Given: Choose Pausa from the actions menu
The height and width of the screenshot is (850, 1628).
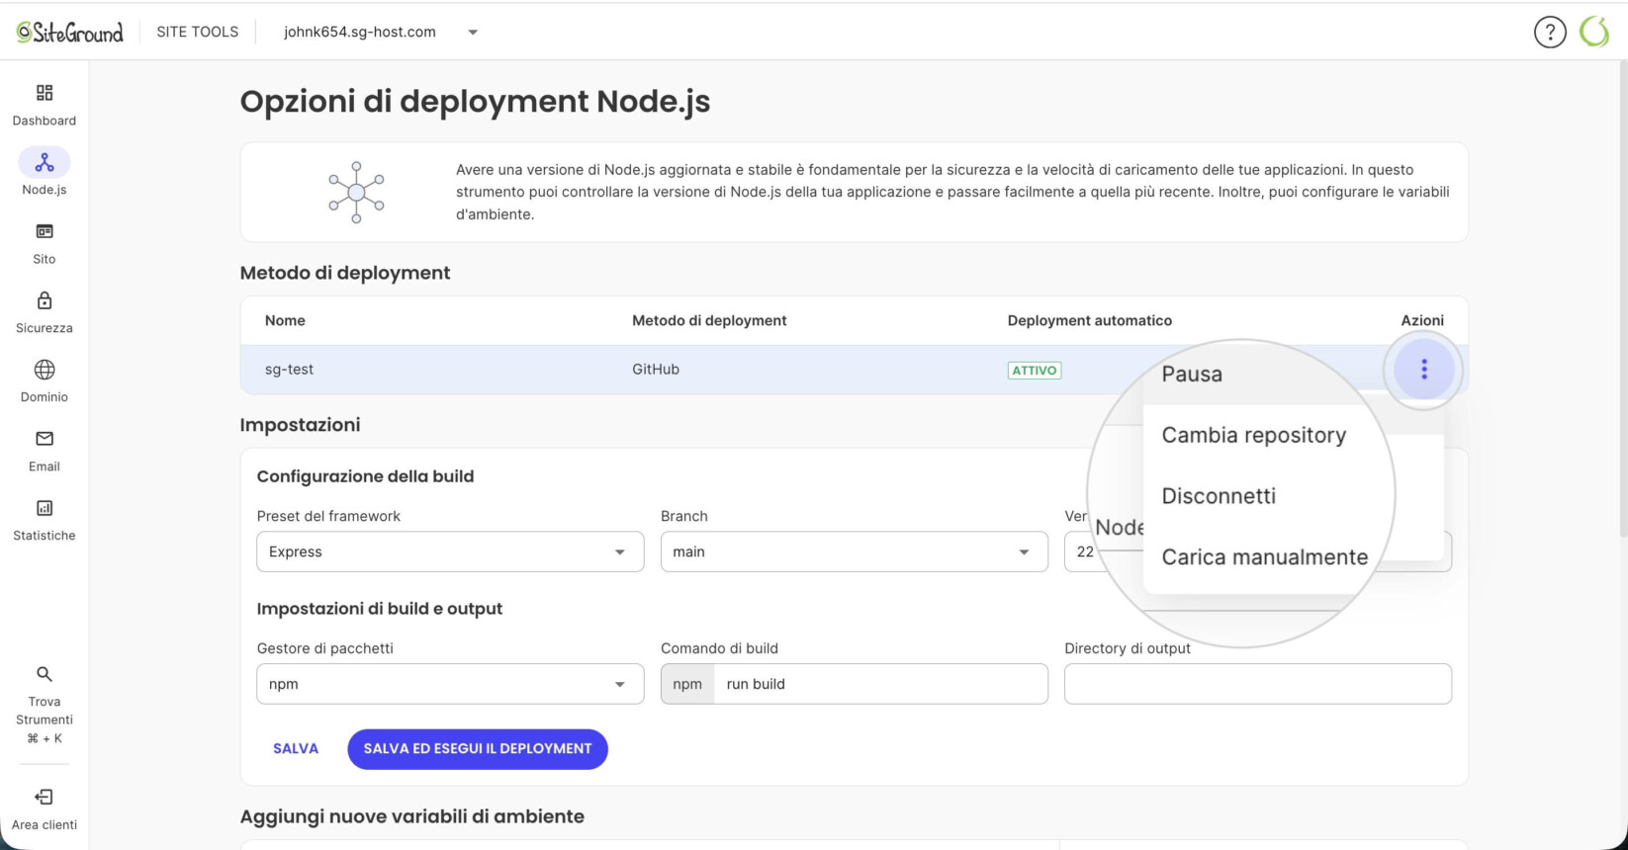Looking at the screenshot, I should point(1193,374).
